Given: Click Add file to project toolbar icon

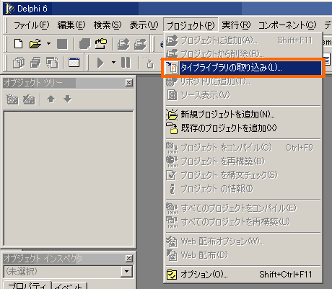Looking at the screenshot, I should point(123,44).
